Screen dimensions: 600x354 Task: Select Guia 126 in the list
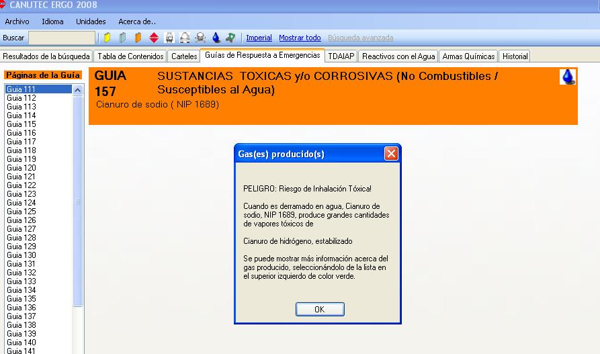38,220
